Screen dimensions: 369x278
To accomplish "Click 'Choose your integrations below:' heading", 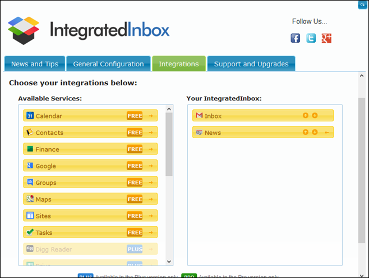I will tap(73, 83).
